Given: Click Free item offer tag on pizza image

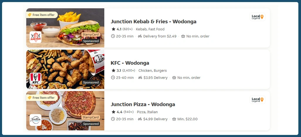Looking at the screenshot, I should pyautogui.click(x=41, y=98).
